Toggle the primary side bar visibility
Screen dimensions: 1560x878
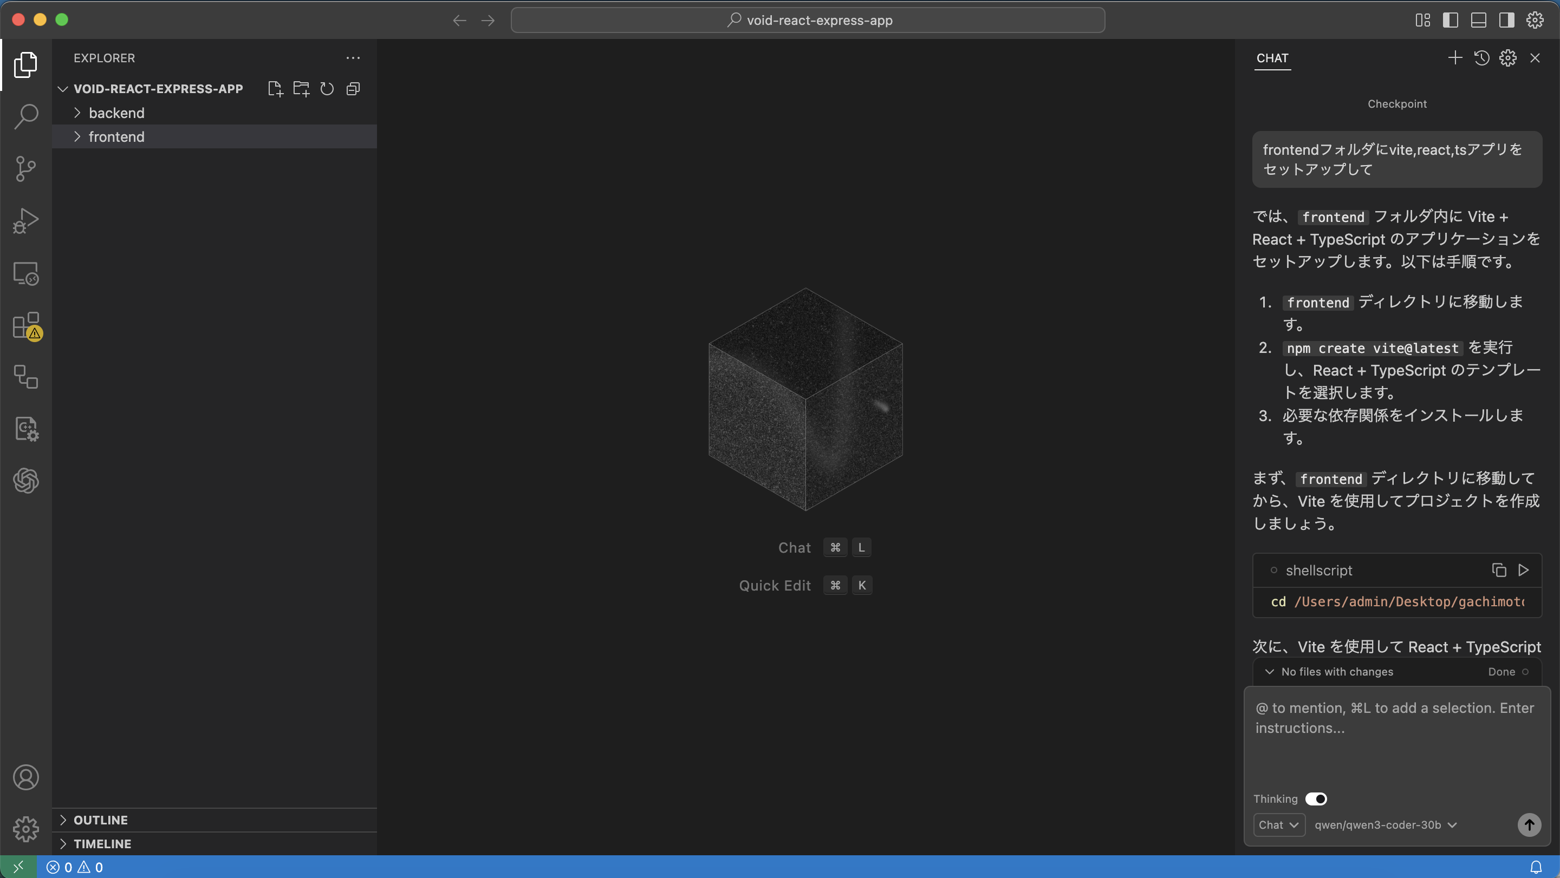[x=1451, y=20]
